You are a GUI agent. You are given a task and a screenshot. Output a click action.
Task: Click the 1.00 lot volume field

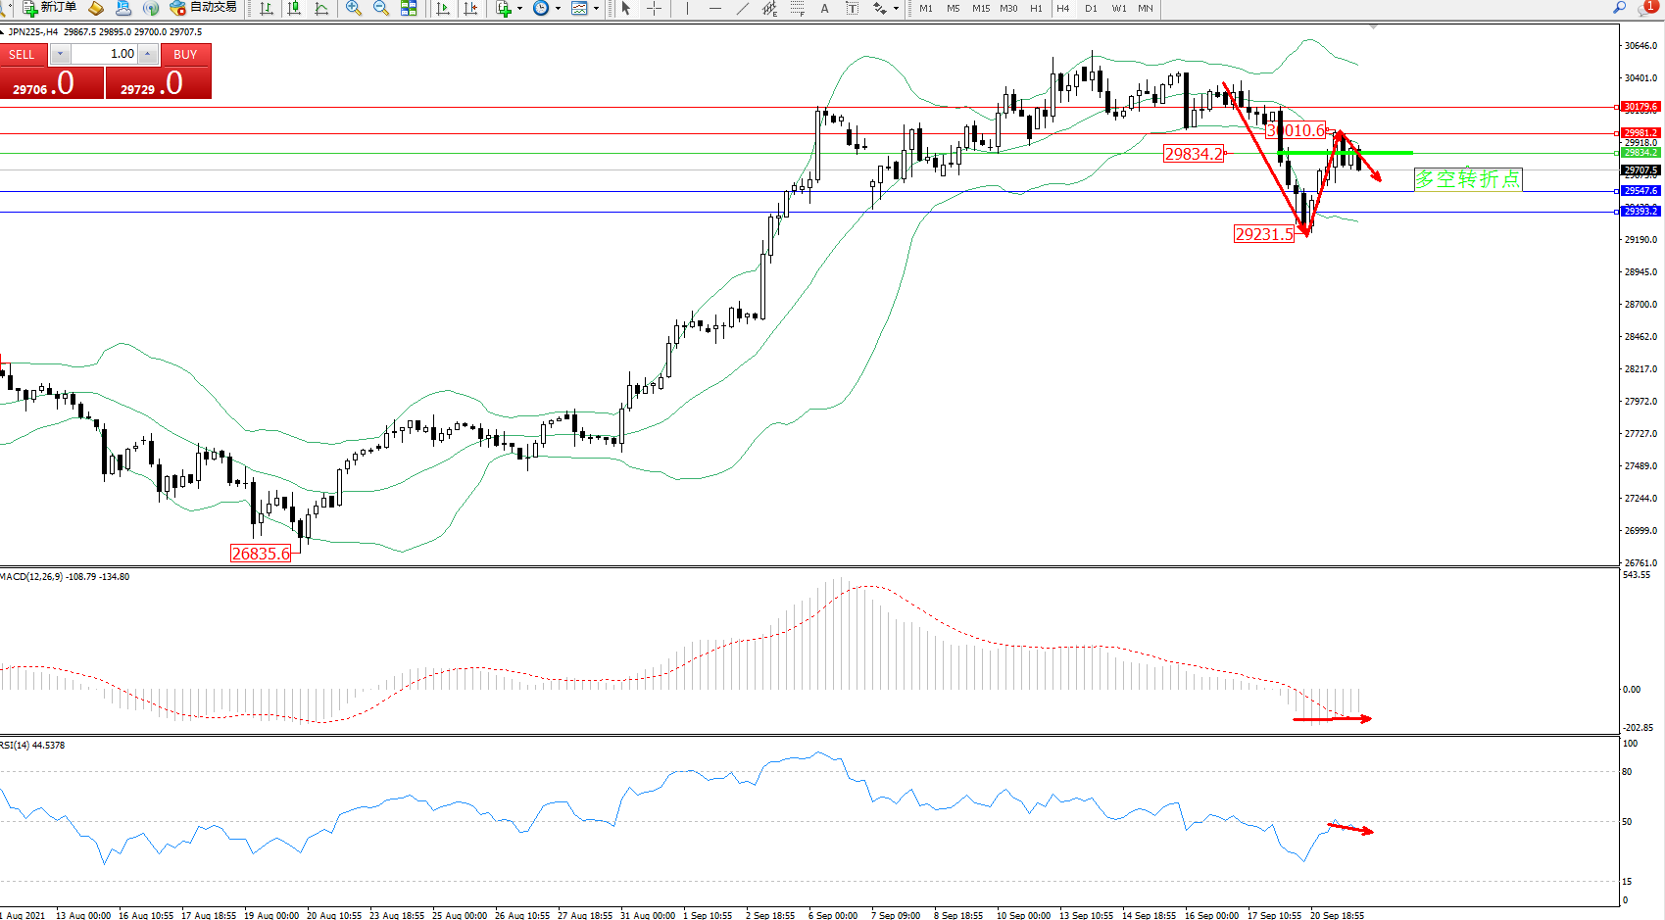click(x=104, y=54)
